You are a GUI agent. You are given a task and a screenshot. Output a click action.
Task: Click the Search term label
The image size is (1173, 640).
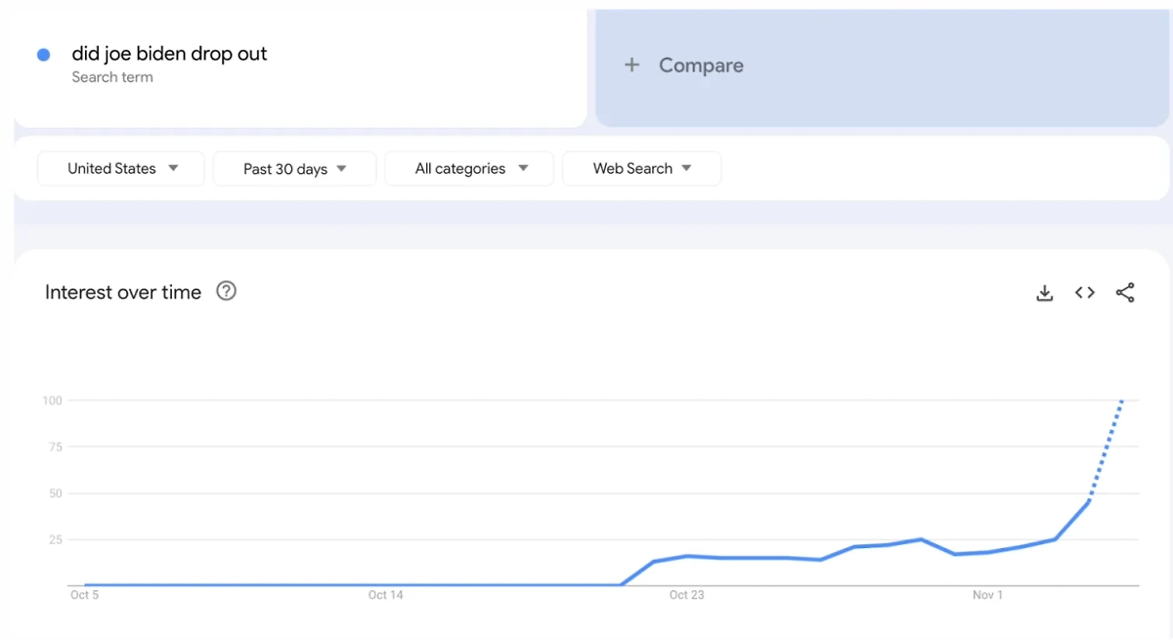pos(112,77)
